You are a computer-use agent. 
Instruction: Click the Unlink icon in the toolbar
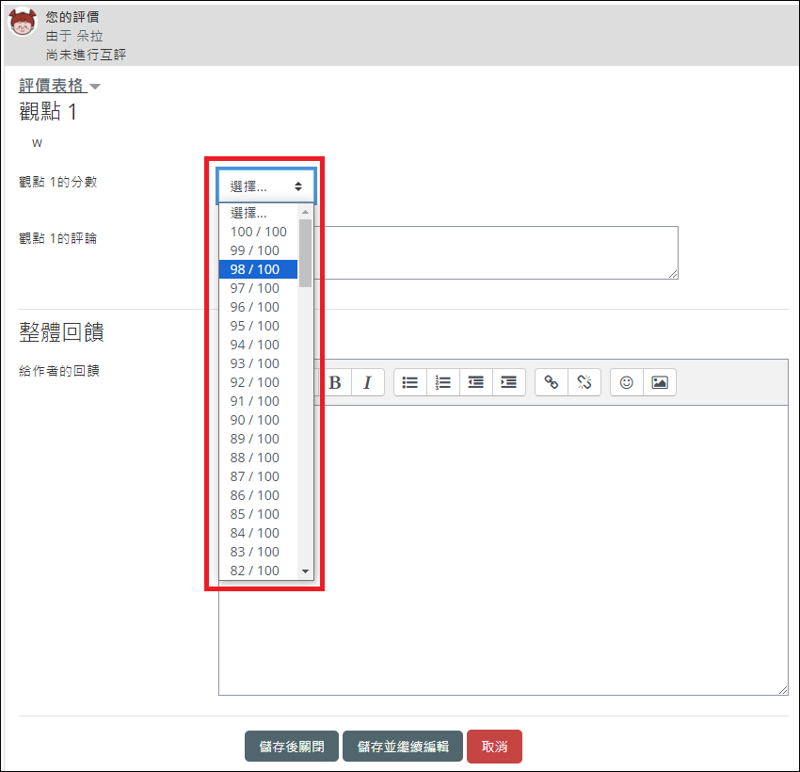pyautogui.click(x=584, y=382)
